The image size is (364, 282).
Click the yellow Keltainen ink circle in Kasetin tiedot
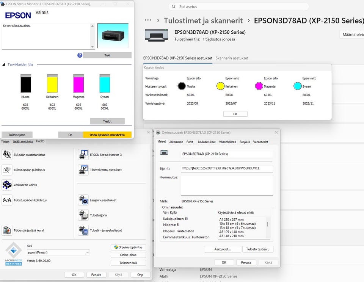(220, 86)
